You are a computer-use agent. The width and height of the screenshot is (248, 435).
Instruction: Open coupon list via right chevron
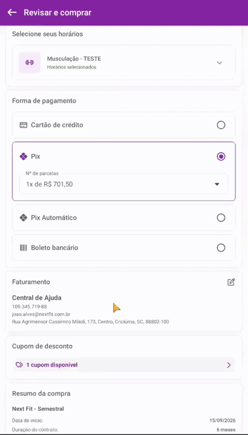229,365
